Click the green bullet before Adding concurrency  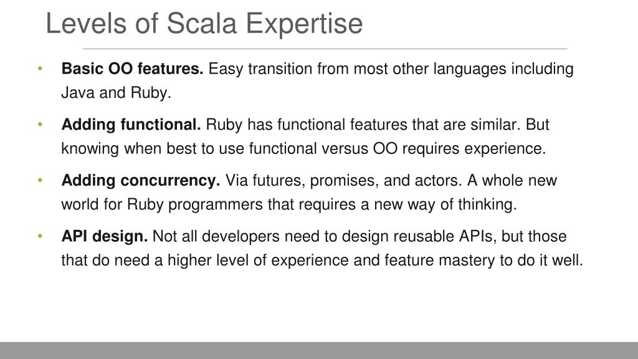(x=40, y=180)
